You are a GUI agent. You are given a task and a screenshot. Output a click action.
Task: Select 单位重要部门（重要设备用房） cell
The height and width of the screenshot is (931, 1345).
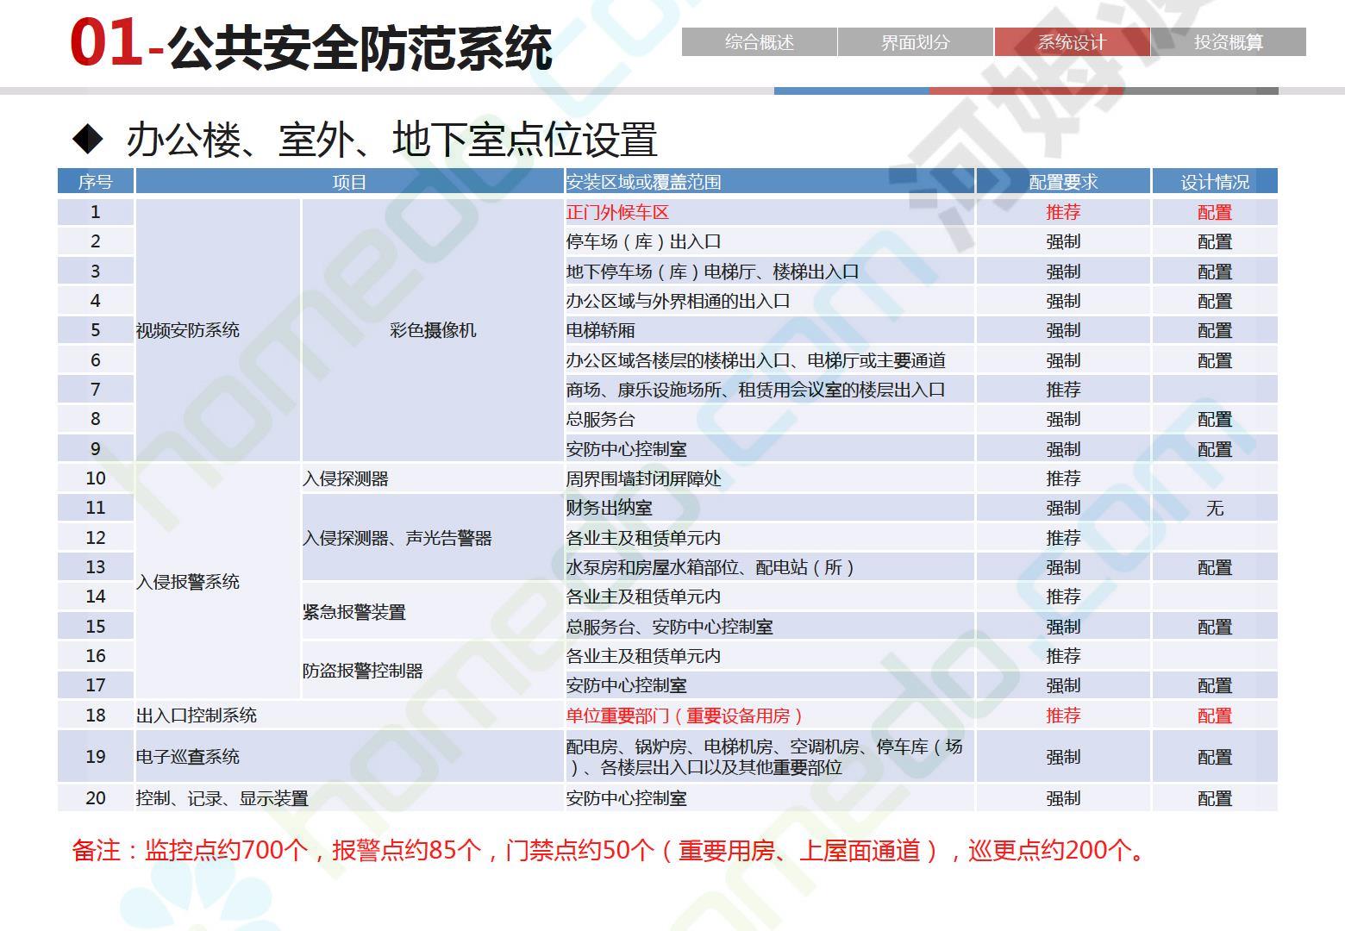[x=770, y=715]
